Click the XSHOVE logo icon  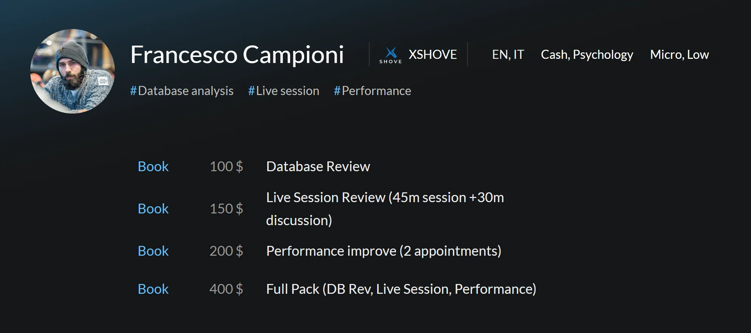(x=391, y=55)
